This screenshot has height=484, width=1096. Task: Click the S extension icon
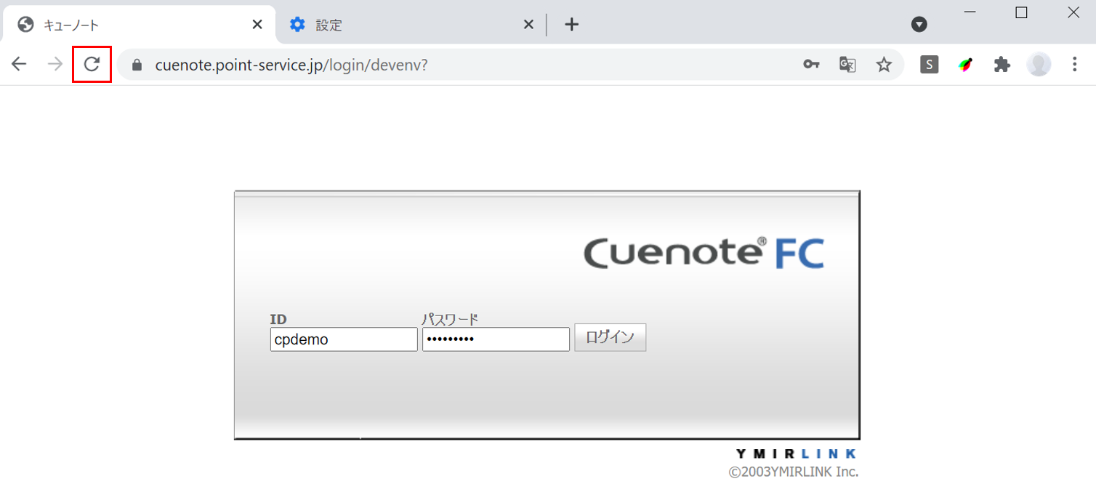click(929, 64)
